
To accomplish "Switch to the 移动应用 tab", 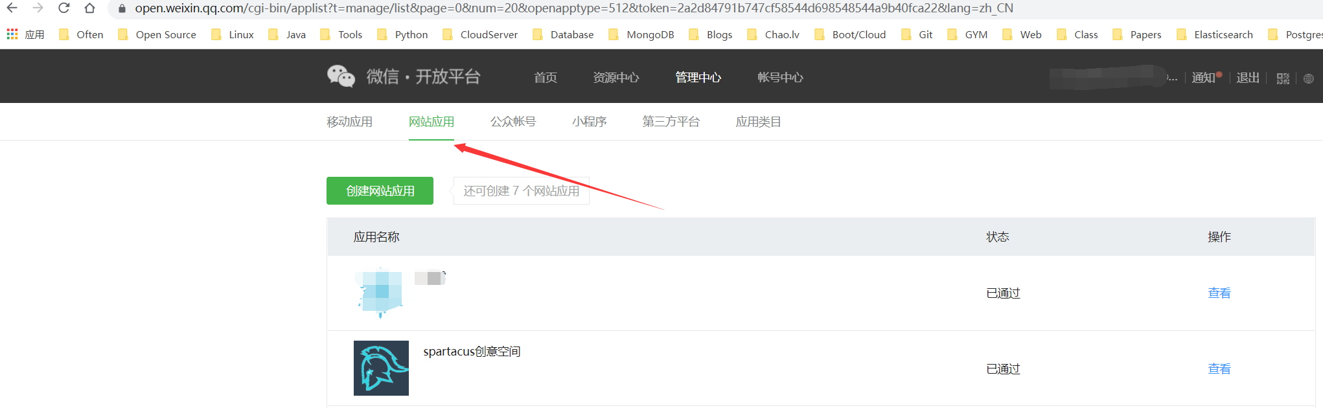I will click(x=349, y=122).
